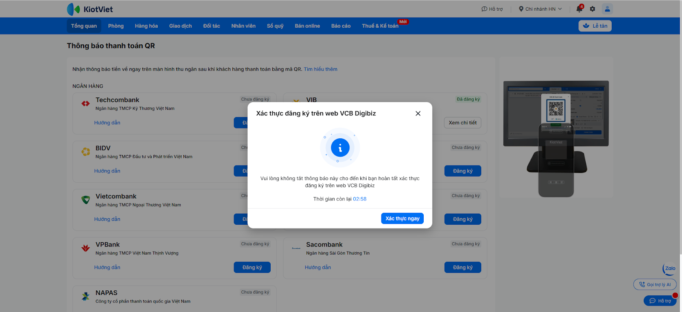The height and width of the screenshot is (312, 682).
Task: Open VPBank Hướng dẫn link
Action: click(x=107, y=267)
